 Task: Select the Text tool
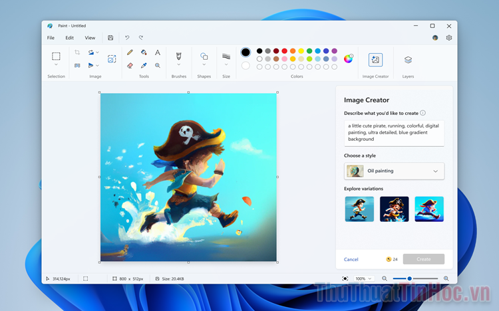tap(158, 52)
